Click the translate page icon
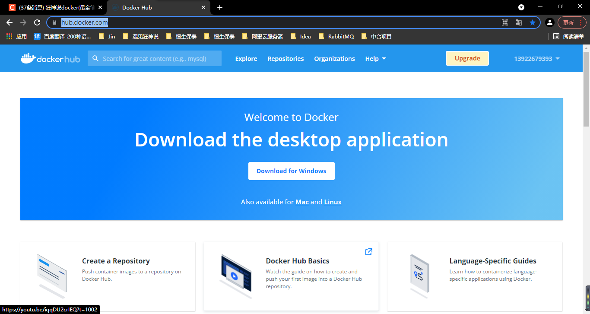The height and width of the screenshot is (314, 590). point(519,22)
